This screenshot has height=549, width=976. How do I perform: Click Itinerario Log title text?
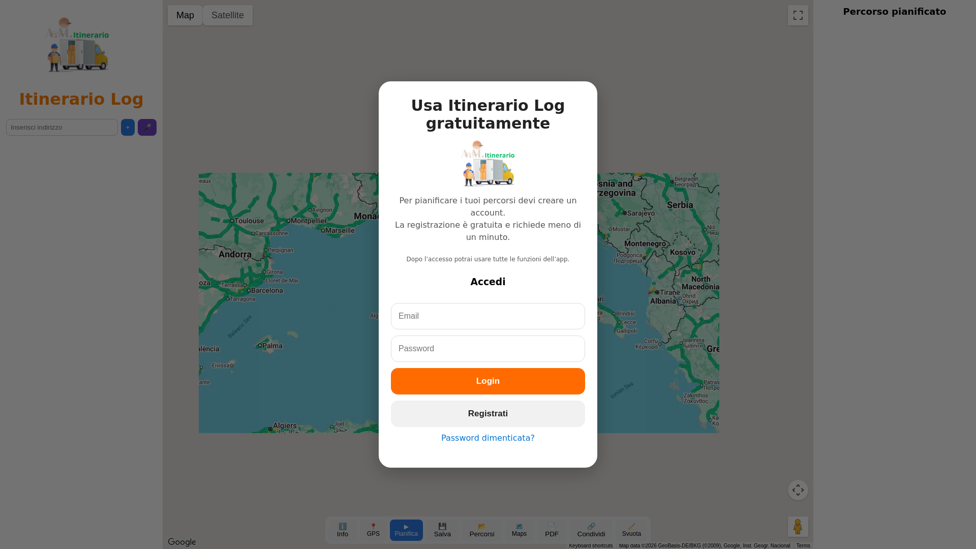81,99
